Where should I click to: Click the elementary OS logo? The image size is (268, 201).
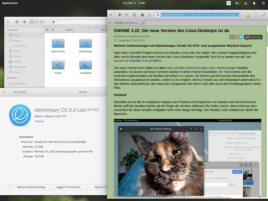(x=20, y=115)
